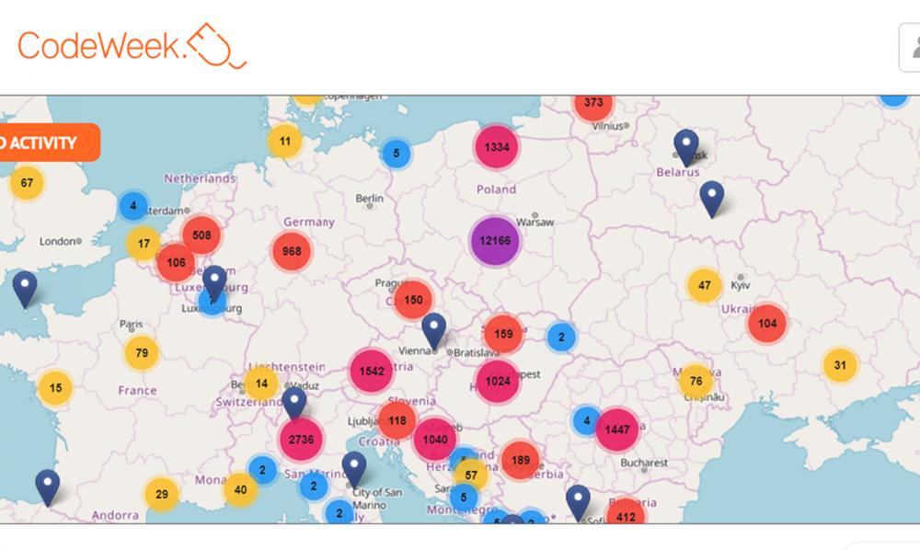
Task: Click the pin above the 2736 cluster
Action: 294,403
